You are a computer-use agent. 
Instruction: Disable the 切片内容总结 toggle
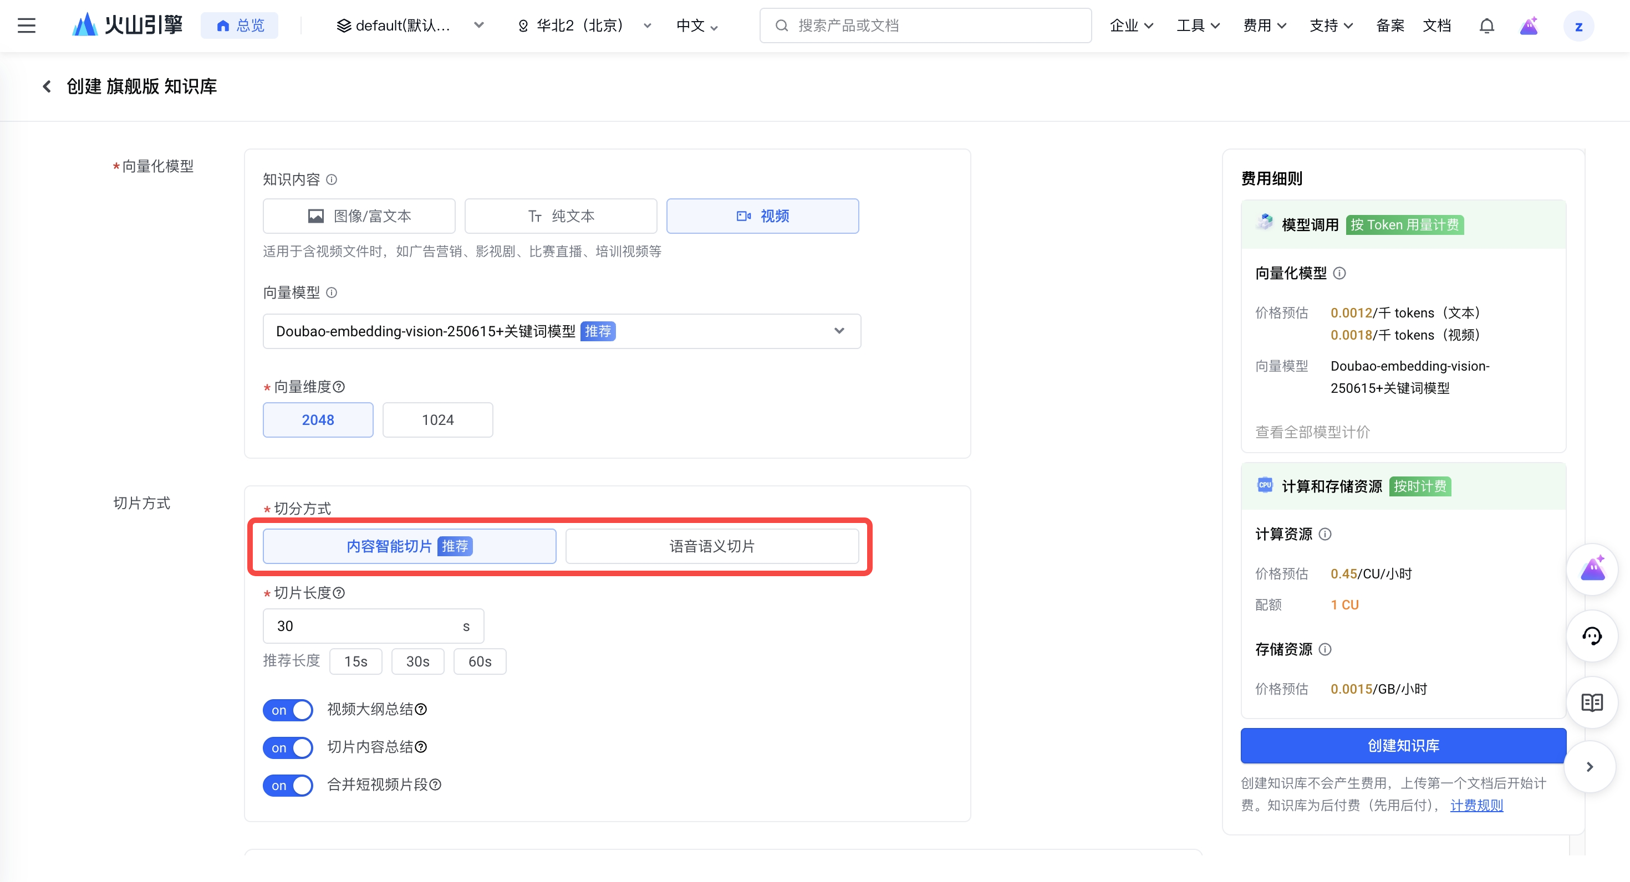point(288,747)
